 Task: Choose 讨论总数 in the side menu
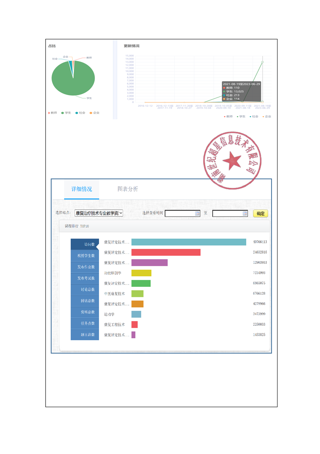[x=85, y=290]
